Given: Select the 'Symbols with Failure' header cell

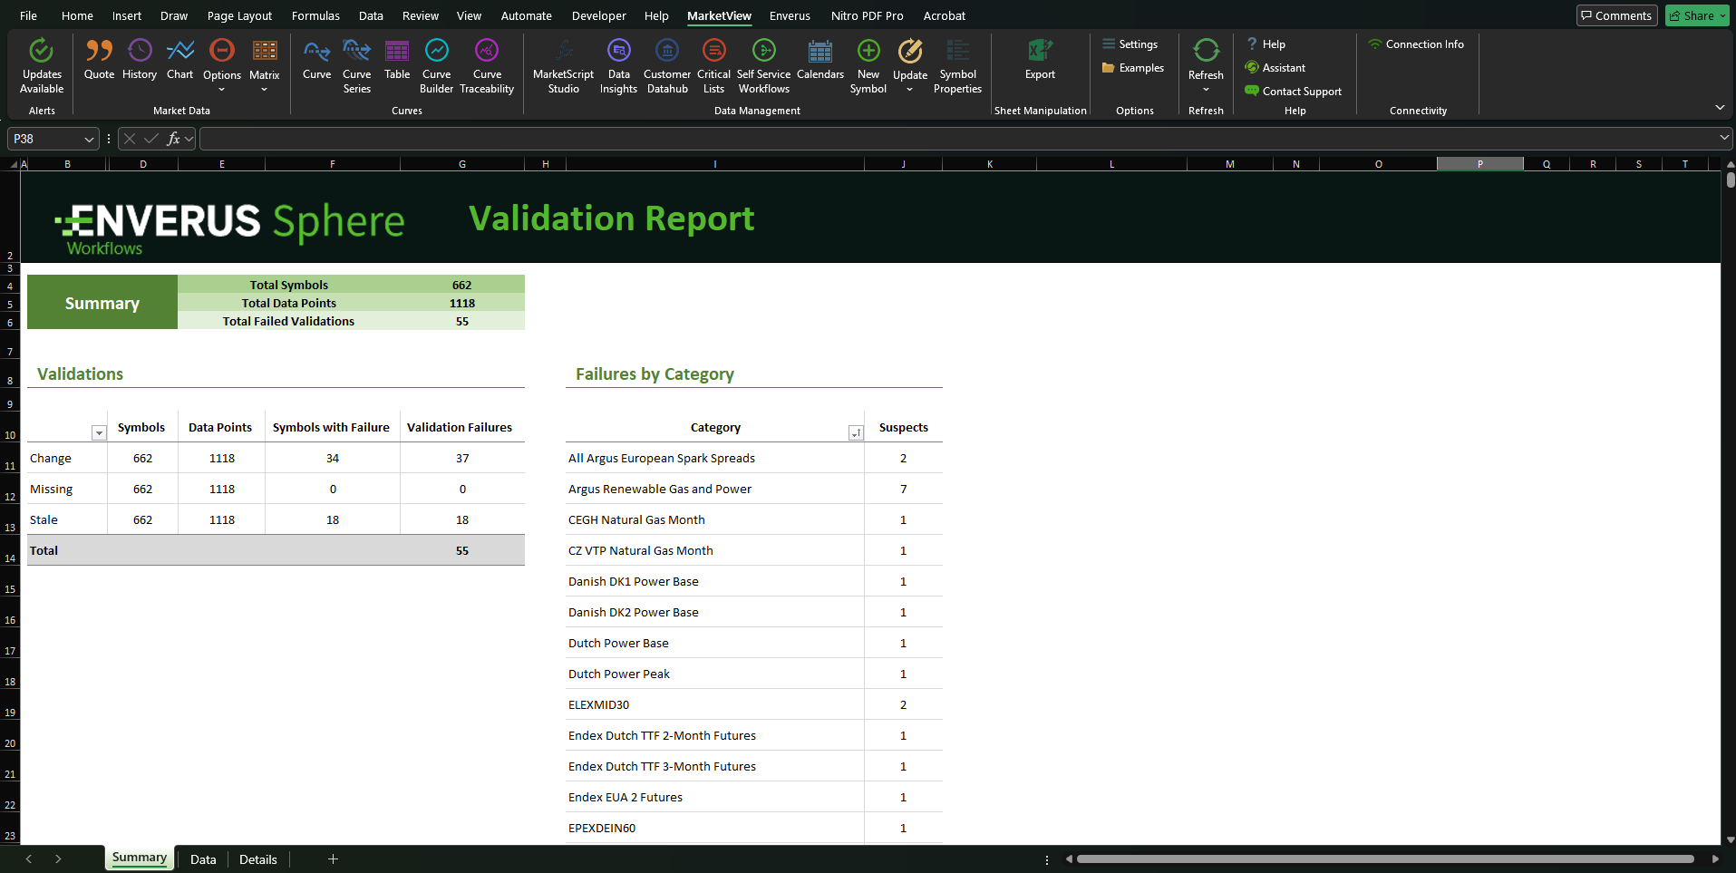Looking at the screenshot, I should coord(332,427).
